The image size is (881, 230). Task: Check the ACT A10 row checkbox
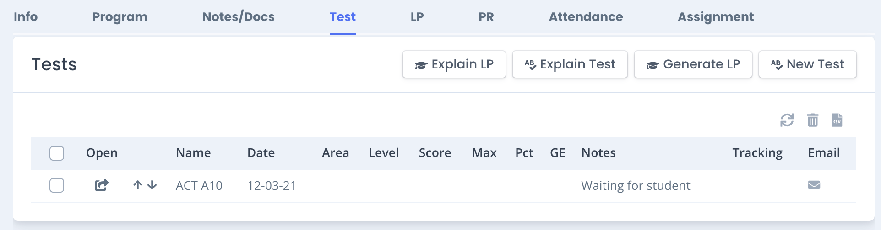[57, 185]
